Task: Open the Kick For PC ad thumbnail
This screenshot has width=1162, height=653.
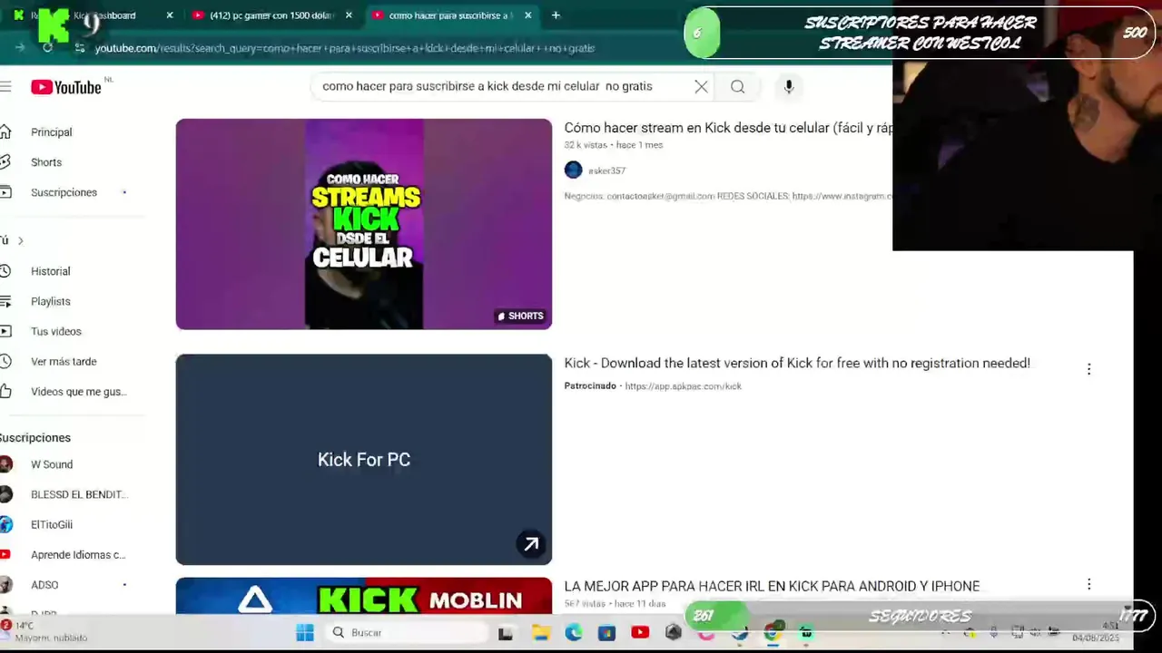Action: 363,459
